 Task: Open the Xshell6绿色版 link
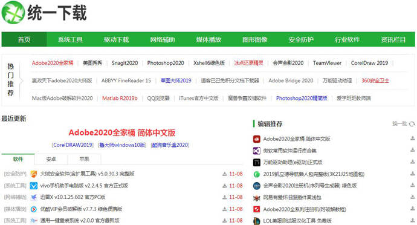click(209, 63)
